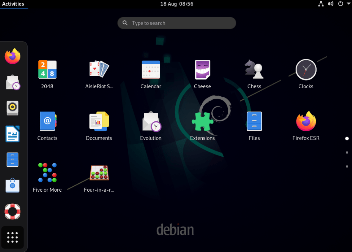This screenshot has height=252, width=352.
Task: Open the Cheese webcam application
Action: pos(202,69)
